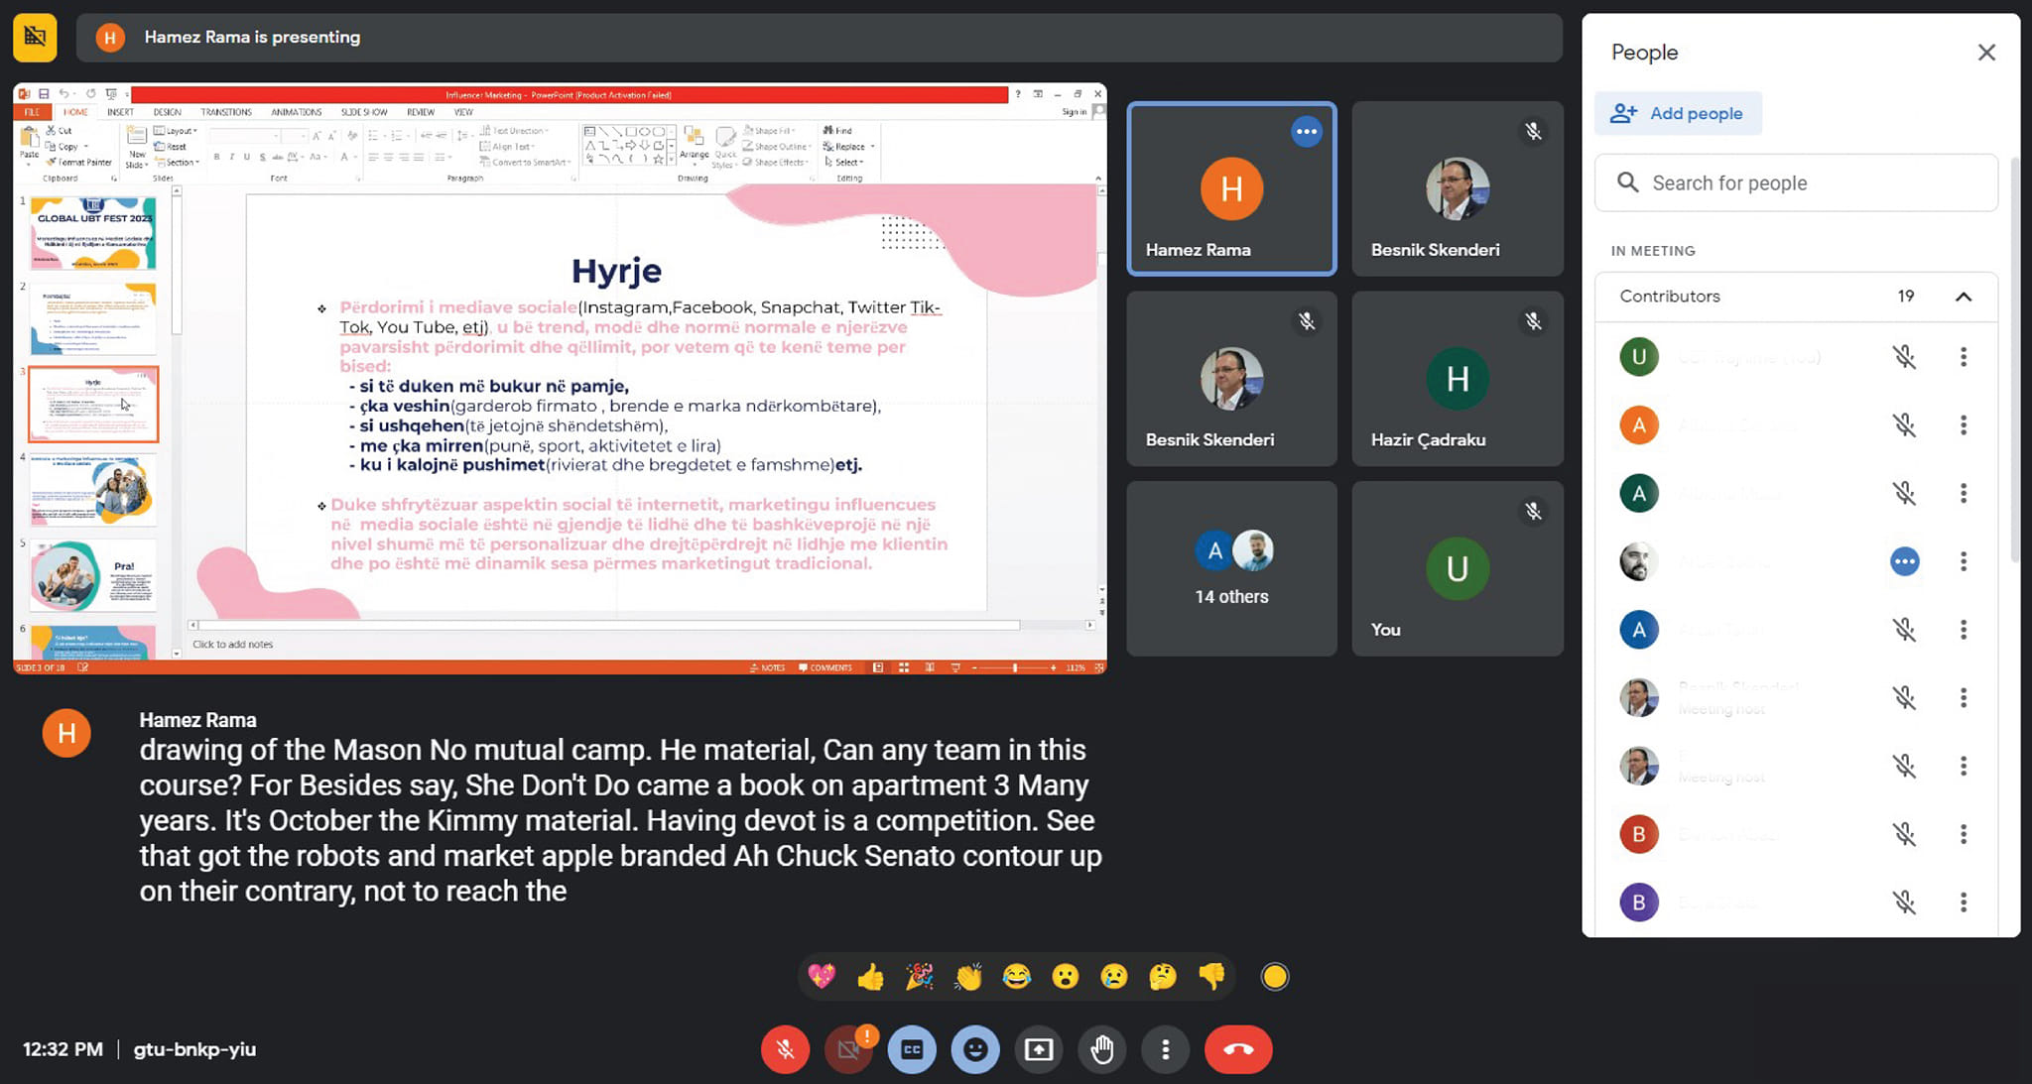Close the People side panel

[1985, 53]
